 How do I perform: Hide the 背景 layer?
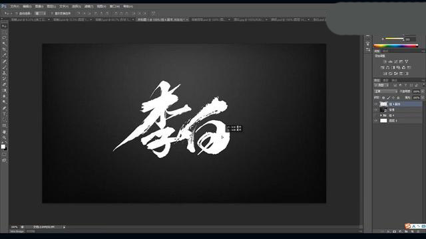(376, 110)
